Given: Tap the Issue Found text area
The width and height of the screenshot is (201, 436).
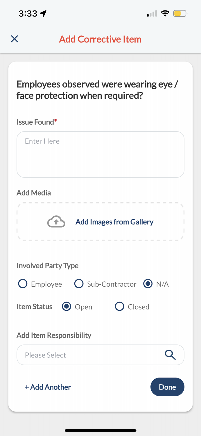Looking at the screenshot, I should (x=100, y=154).
